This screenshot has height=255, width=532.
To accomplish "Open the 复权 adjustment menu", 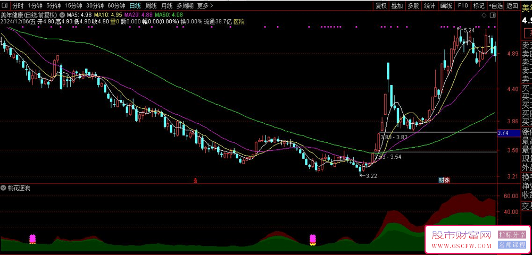I will click(x=381, y=5).
